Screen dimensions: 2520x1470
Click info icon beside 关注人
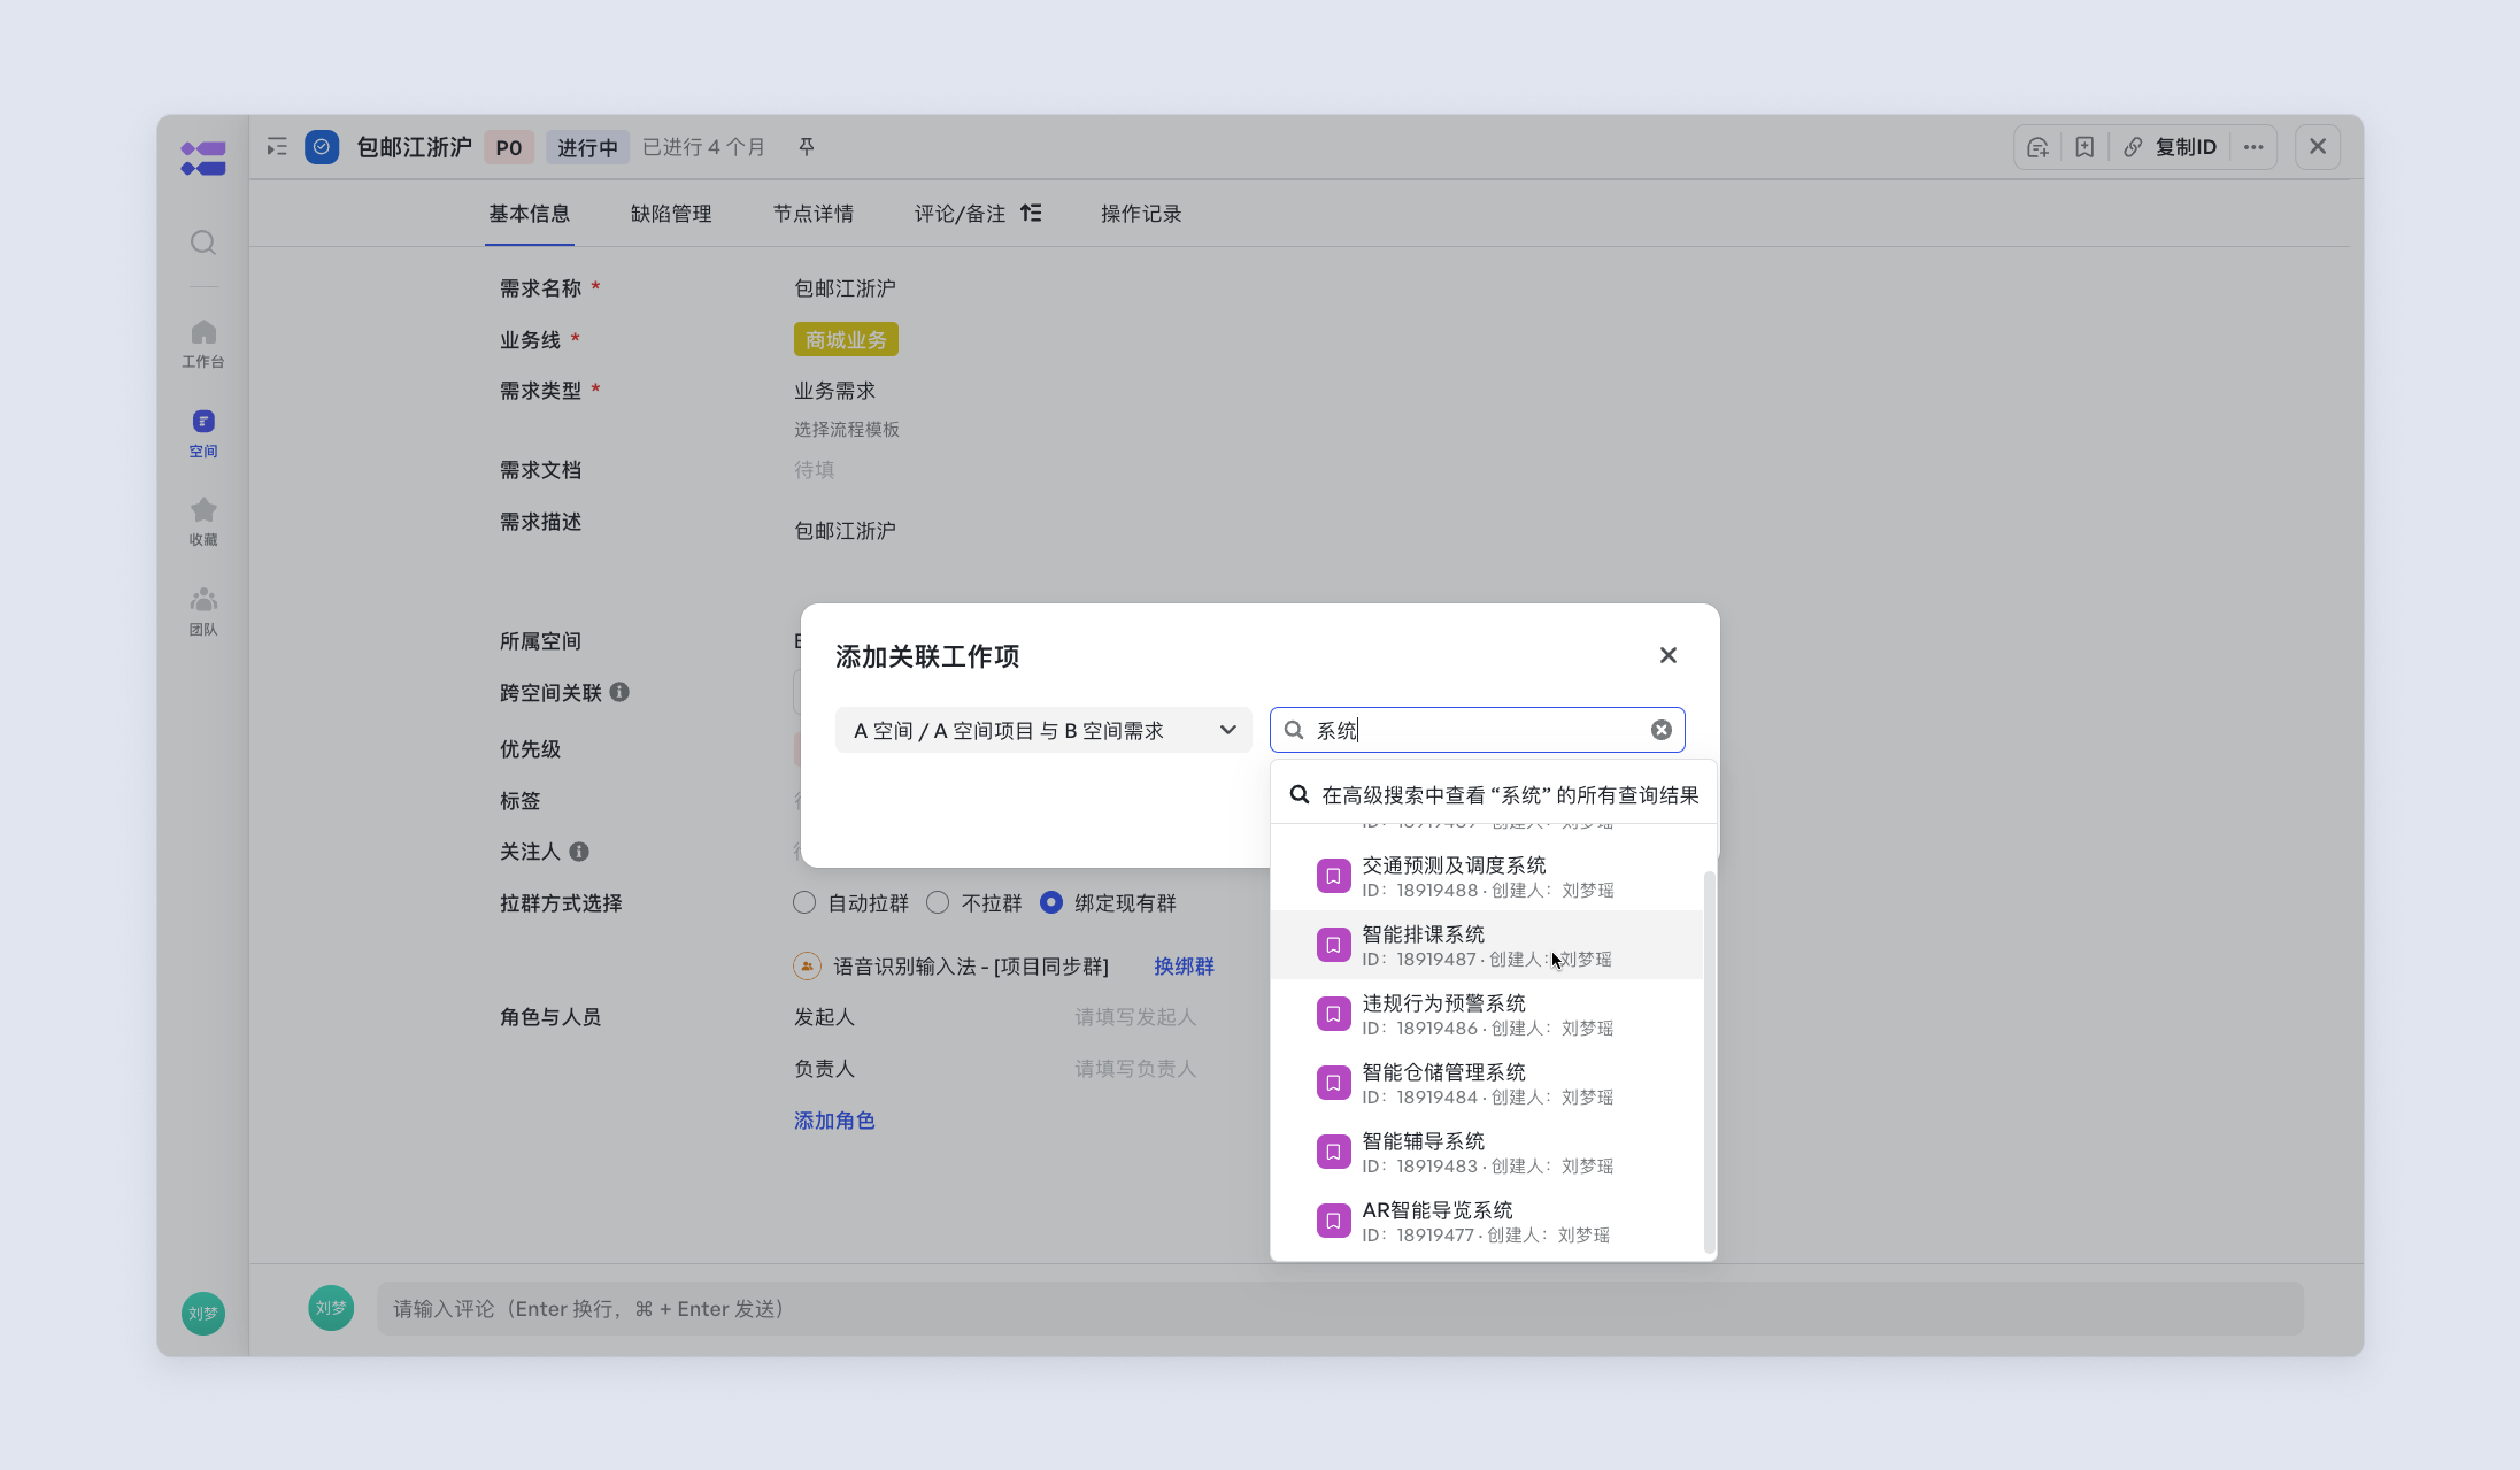click(x=579, y=851)
